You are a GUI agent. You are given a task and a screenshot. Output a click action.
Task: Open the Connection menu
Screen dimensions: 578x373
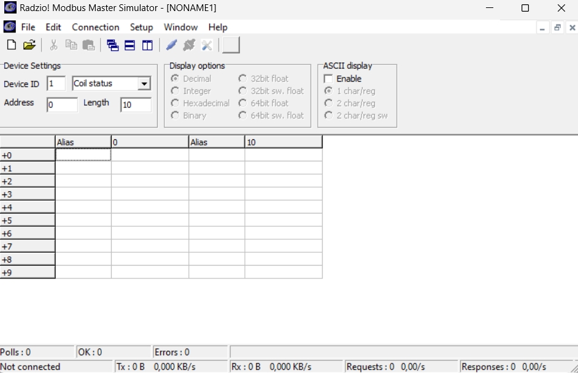pos(96,27)
